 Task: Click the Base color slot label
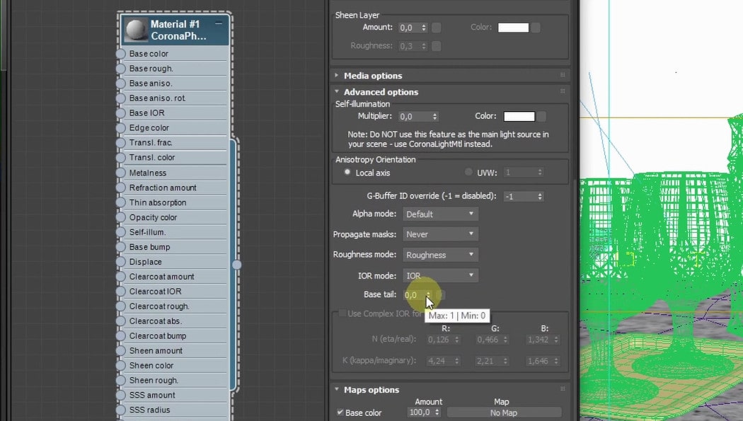149,54
